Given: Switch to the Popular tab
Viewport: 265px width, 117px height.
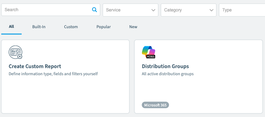Looking at the screenshot, I should (x=104, y=27).
